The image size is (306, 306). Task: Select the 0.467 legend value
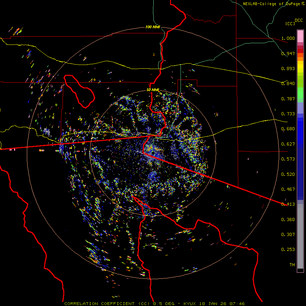pos(288,189)
